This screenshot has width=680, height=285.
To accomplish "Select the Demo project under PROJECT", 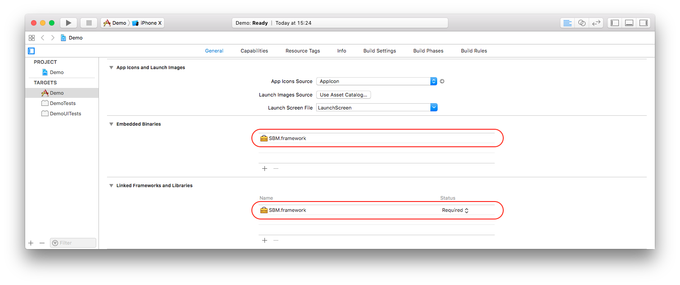I will (x=62, y=72).
